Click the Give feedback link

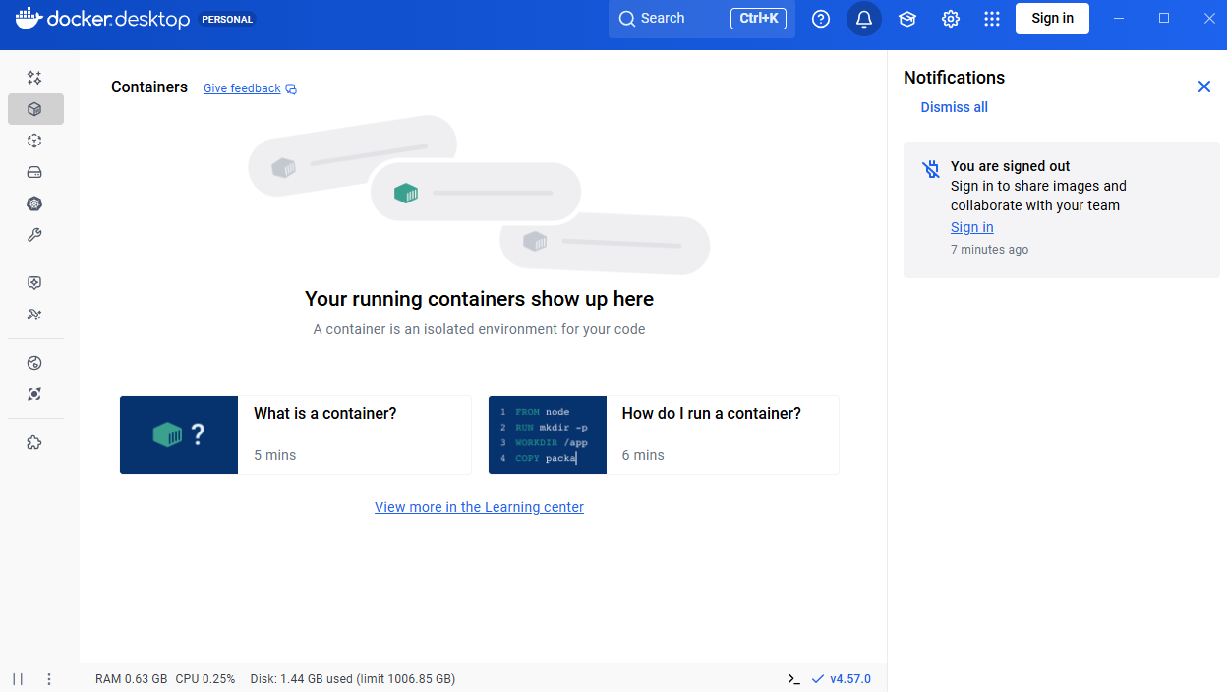click(x=242, y=88)
